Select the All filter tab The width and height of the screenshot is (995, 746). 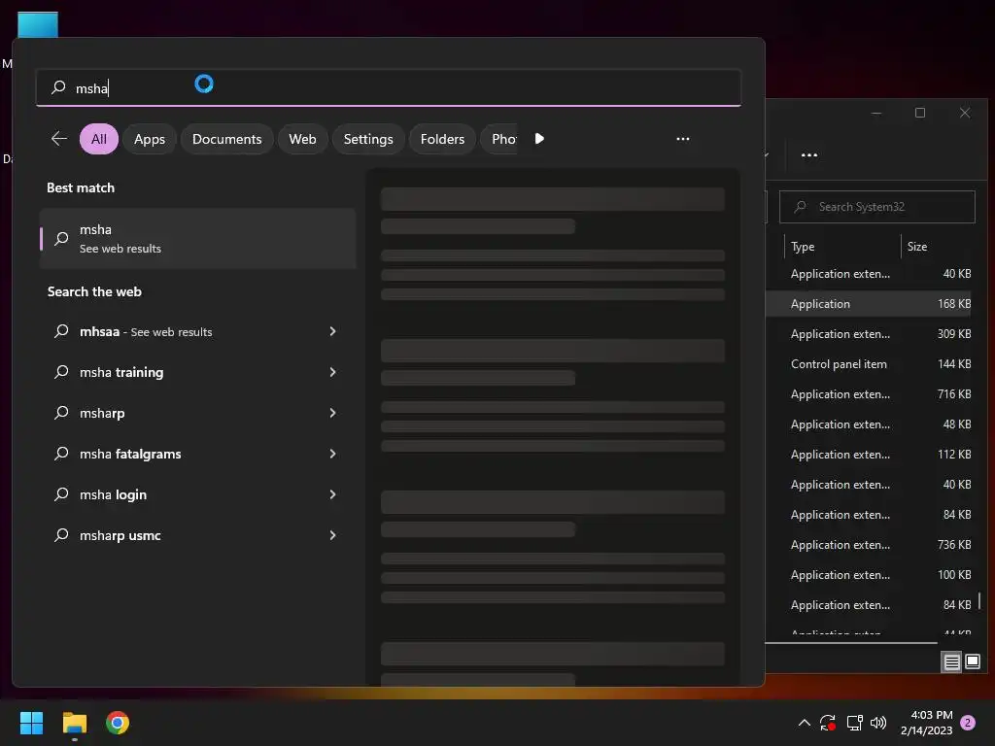tap(99, 139)
